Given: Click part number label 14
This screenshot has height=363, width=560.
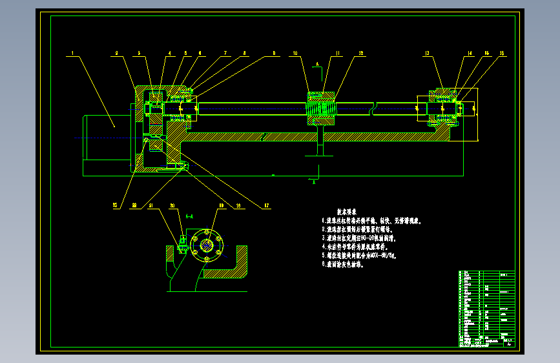Looking at the screenshot, I should pyautogui.click(x=470, y=53).
